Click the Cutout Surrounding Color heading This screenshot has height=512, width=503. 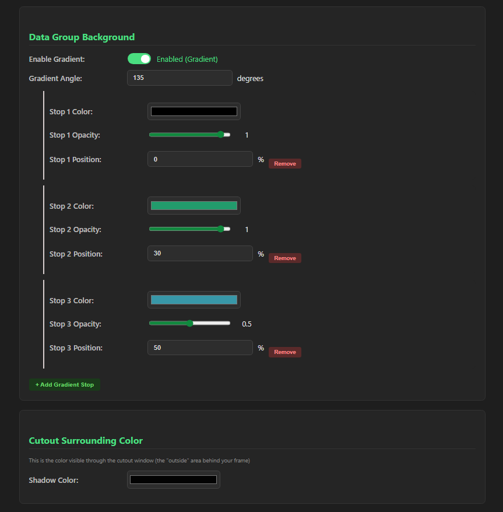coord(86,440)
